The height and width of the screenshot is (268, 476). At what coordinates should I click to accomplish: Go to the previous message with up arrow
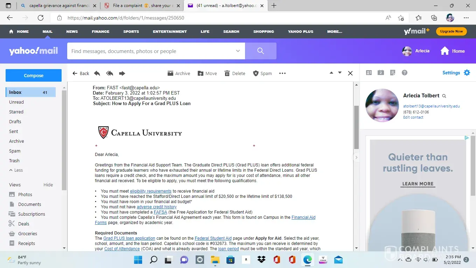(x=331, y=73)
